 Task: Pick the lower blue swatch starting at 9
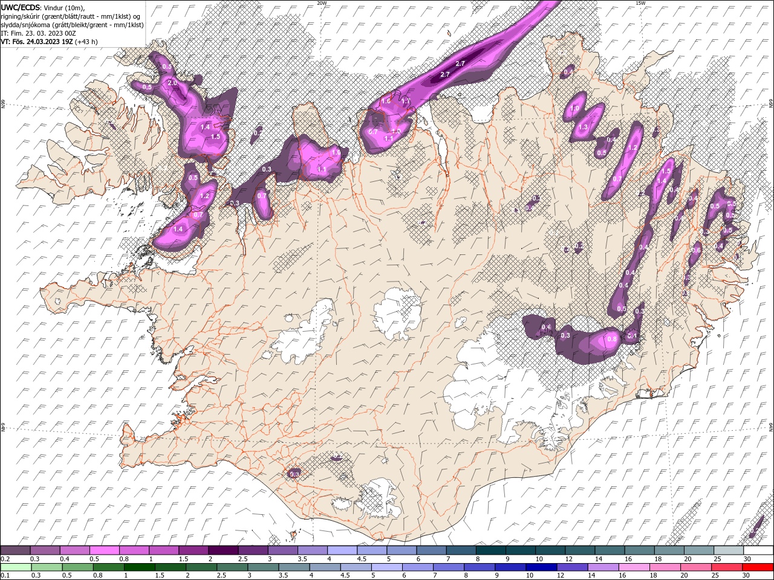(509, 567)
